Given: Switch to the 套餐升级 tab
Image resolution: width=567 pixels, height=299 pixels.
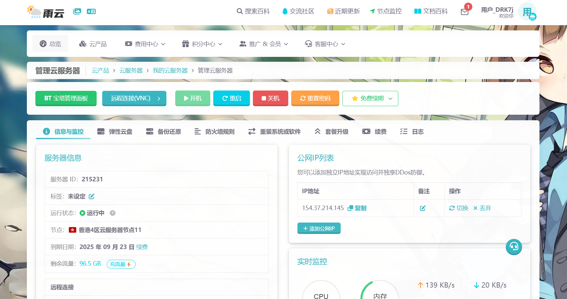Looking at the screenshot, I should pyautogui.click(x=331, y=131).
